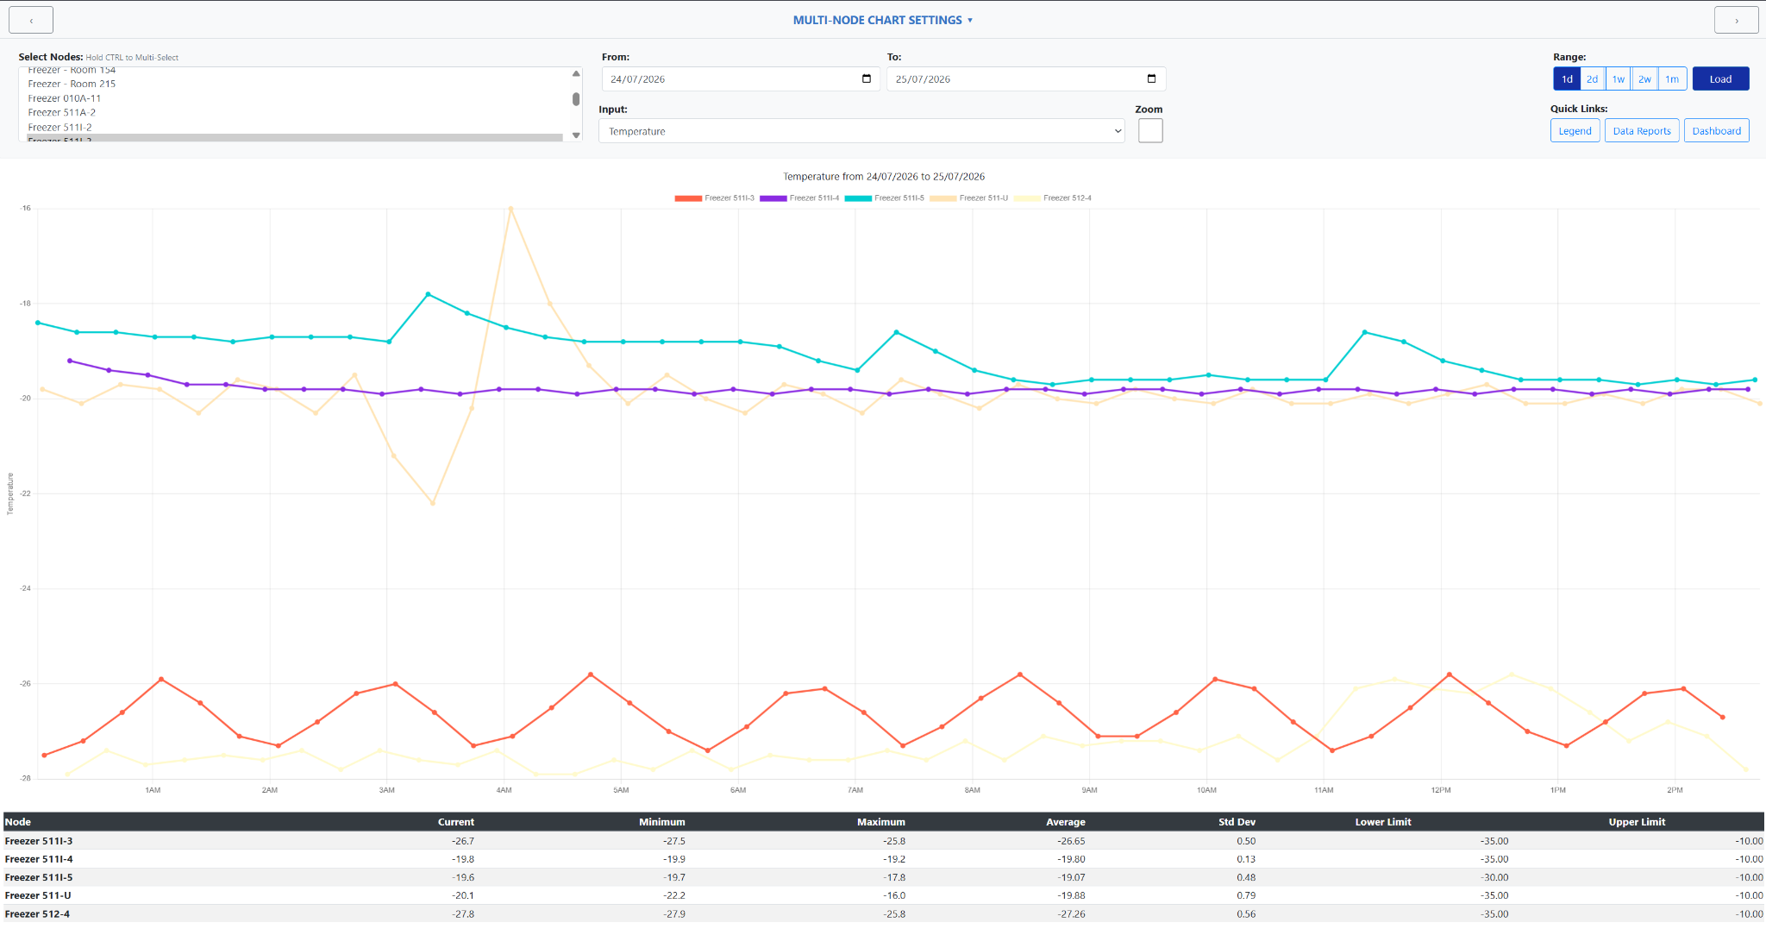1766x935 pixels.
Task: Click the node list scroll-up arrow
Action: tap(576, 73)
